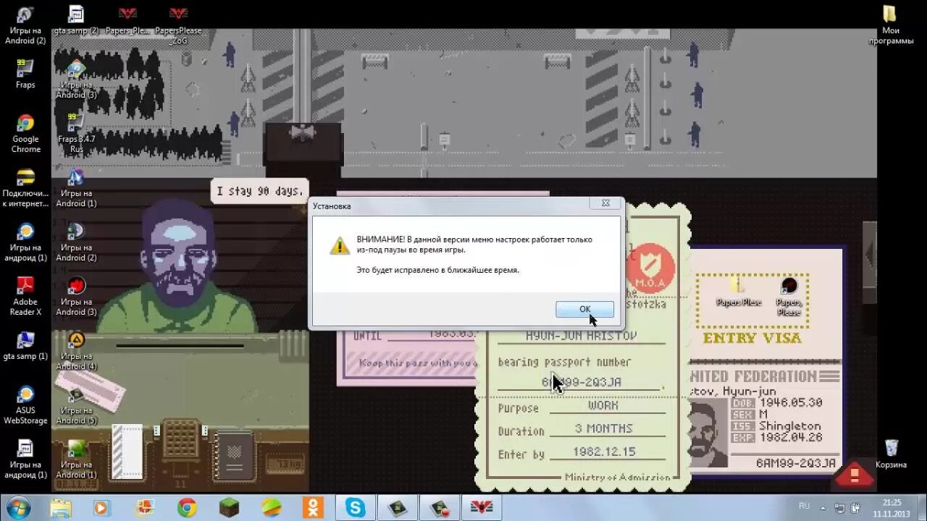Open the Корзина recycle bin
This screenshot has height=521, width=927.
pos(891,454)
